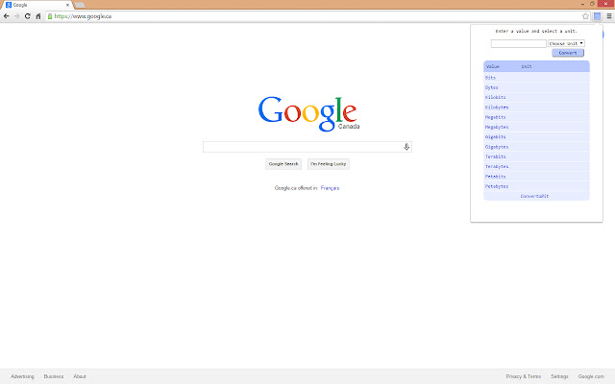
Task: Select the Bytes row
Action: (x=536, y=87)
